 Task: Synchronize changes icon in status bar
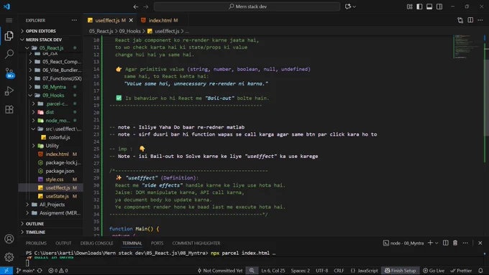coord(40,271)
